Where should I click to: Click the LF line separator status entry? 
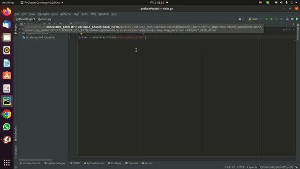(233, 167)
